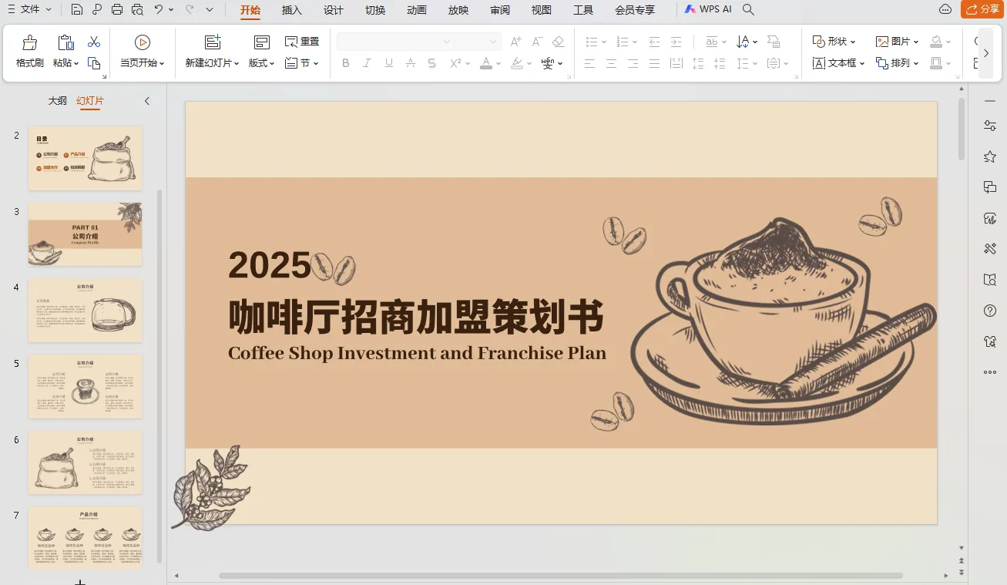Switch to the 设计 (Design) tab

coord(334,10)
